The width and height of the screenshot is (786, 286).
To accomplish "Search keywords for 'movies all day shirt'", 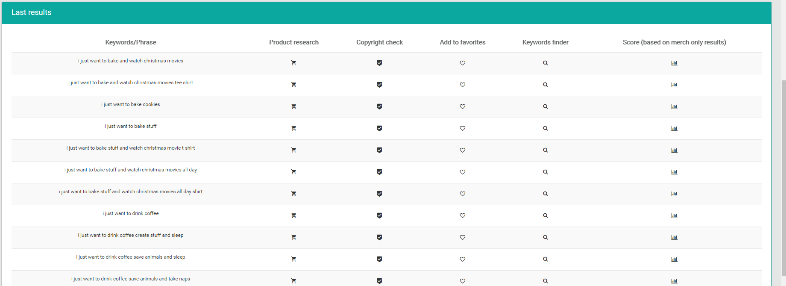I will [x=546, y=194].
